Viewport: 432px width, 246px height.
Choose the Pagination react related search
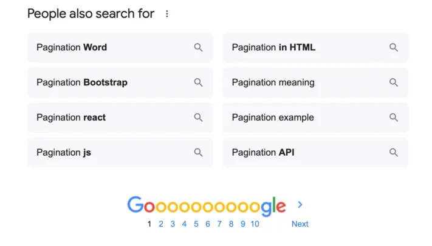click(71, 118)
